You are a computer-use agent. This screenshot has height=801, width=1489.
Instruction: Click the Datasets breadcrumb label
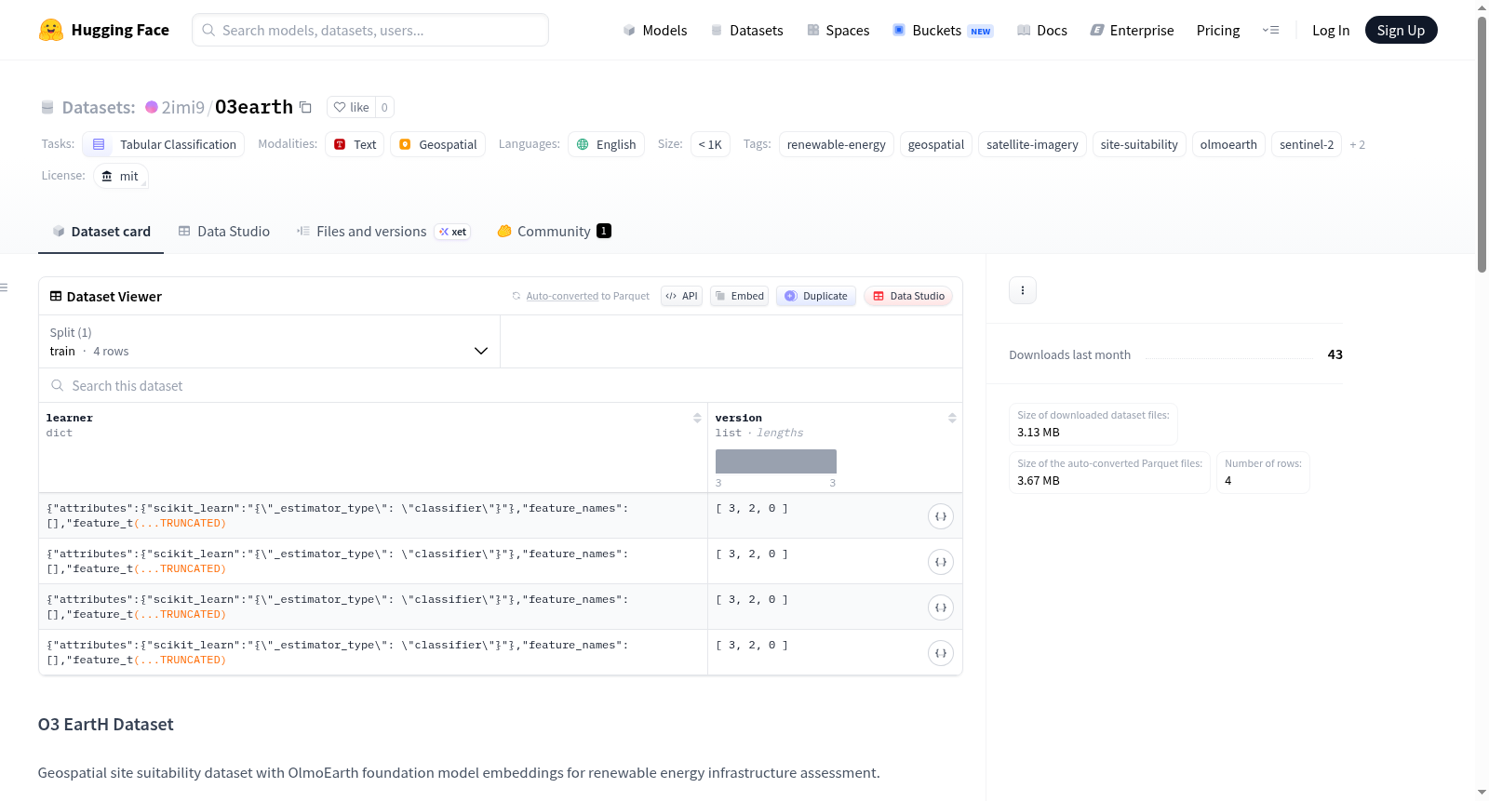99,107
